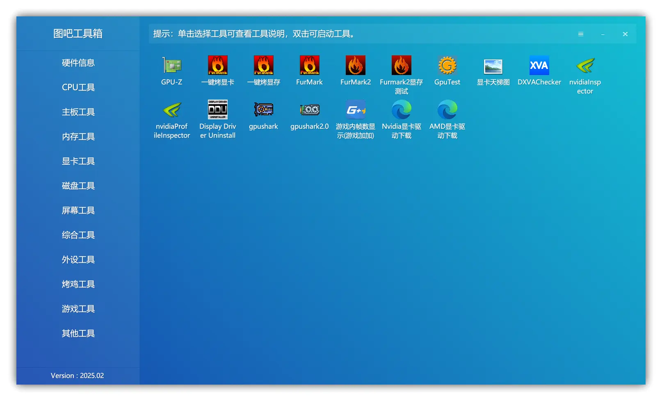This screenshot has width=662, height=401.
Task: Click the 提示 hint bar text
Action: [x=254, y=34]
